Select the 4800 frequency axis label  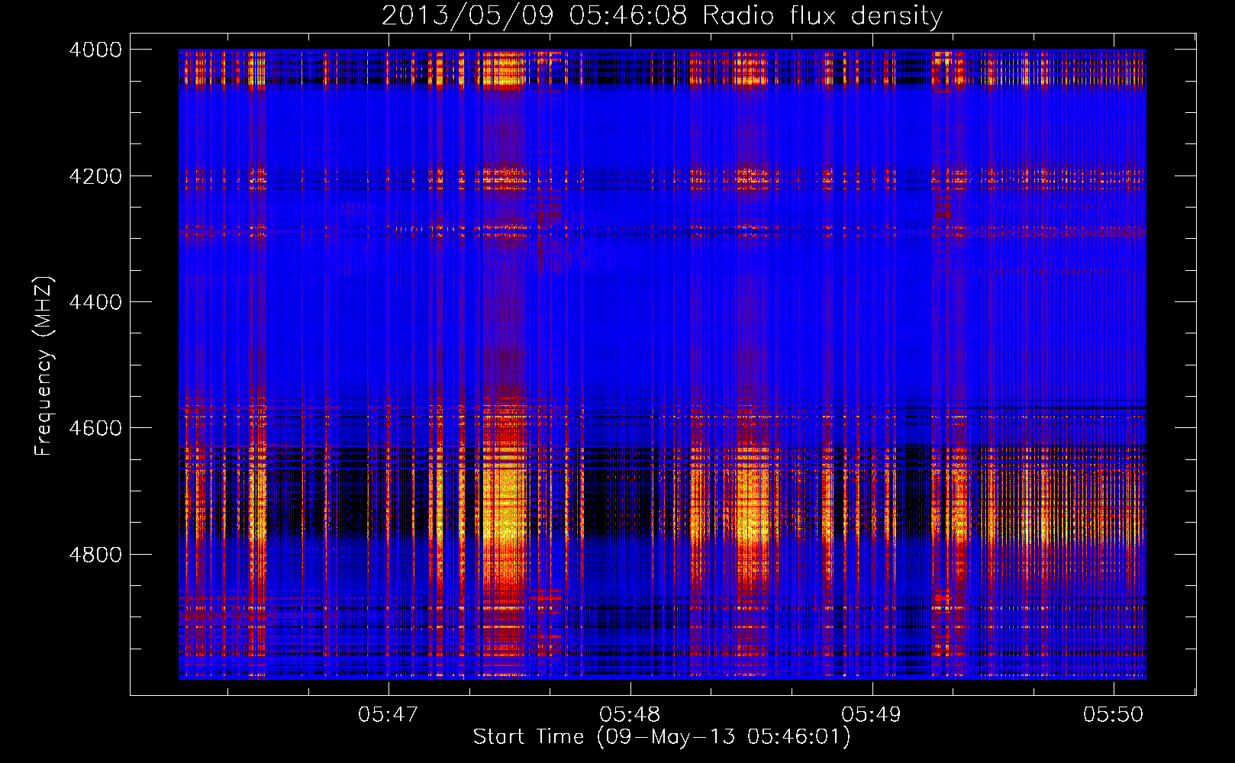click(x=95, y=555)
